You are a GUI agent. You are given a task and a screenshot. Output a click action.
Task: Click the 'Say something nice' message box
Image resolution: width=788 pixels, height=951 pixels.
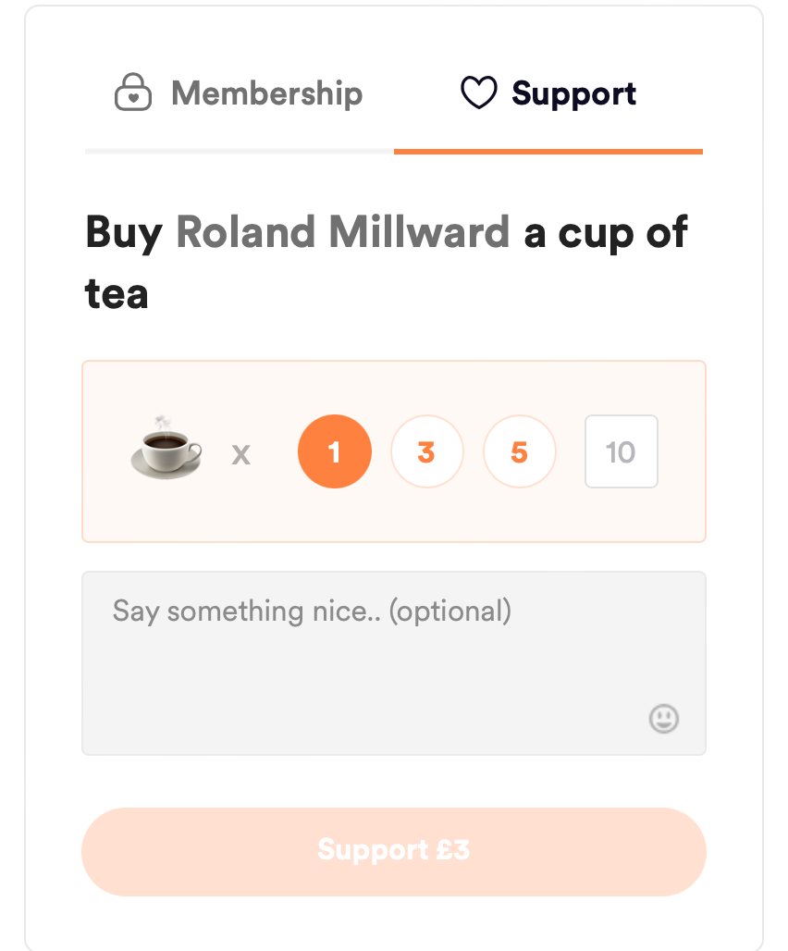394,663
